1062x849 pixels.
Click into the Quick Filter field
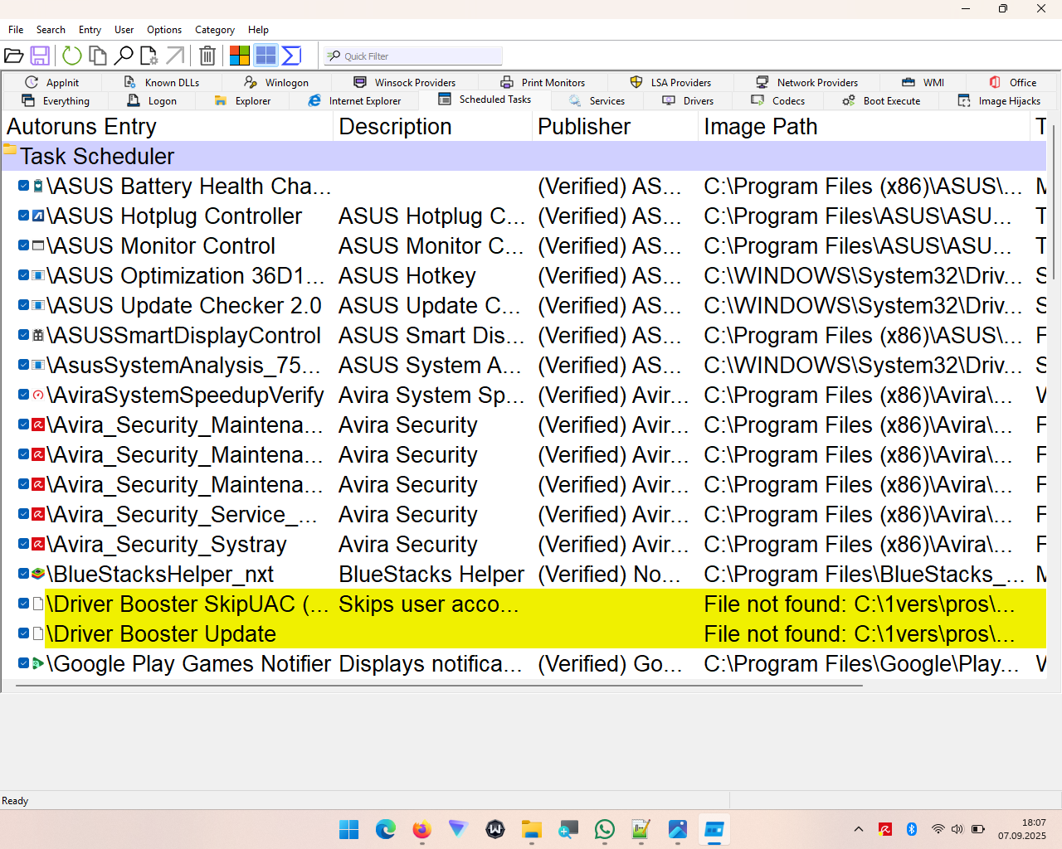[x=413, y=56]
